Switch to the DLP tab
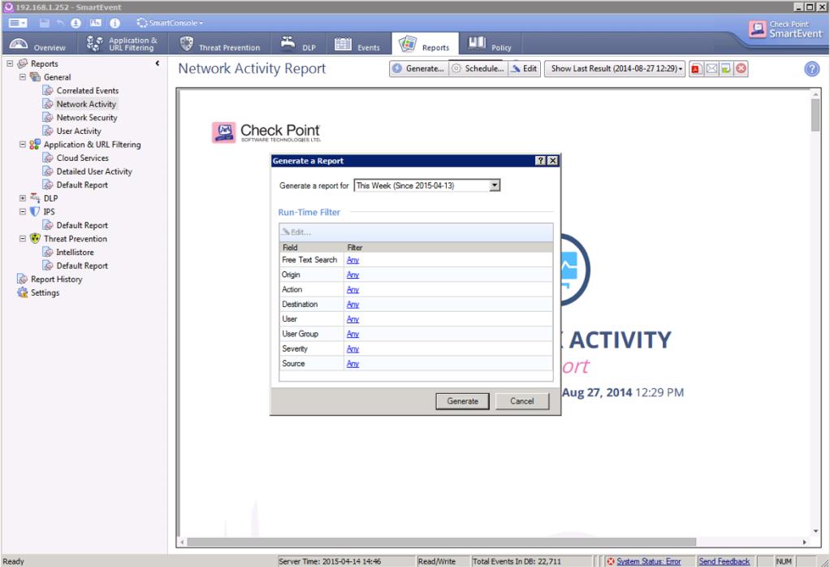The width and height of the screenshot is (830, 567). [x=298, y=44]
